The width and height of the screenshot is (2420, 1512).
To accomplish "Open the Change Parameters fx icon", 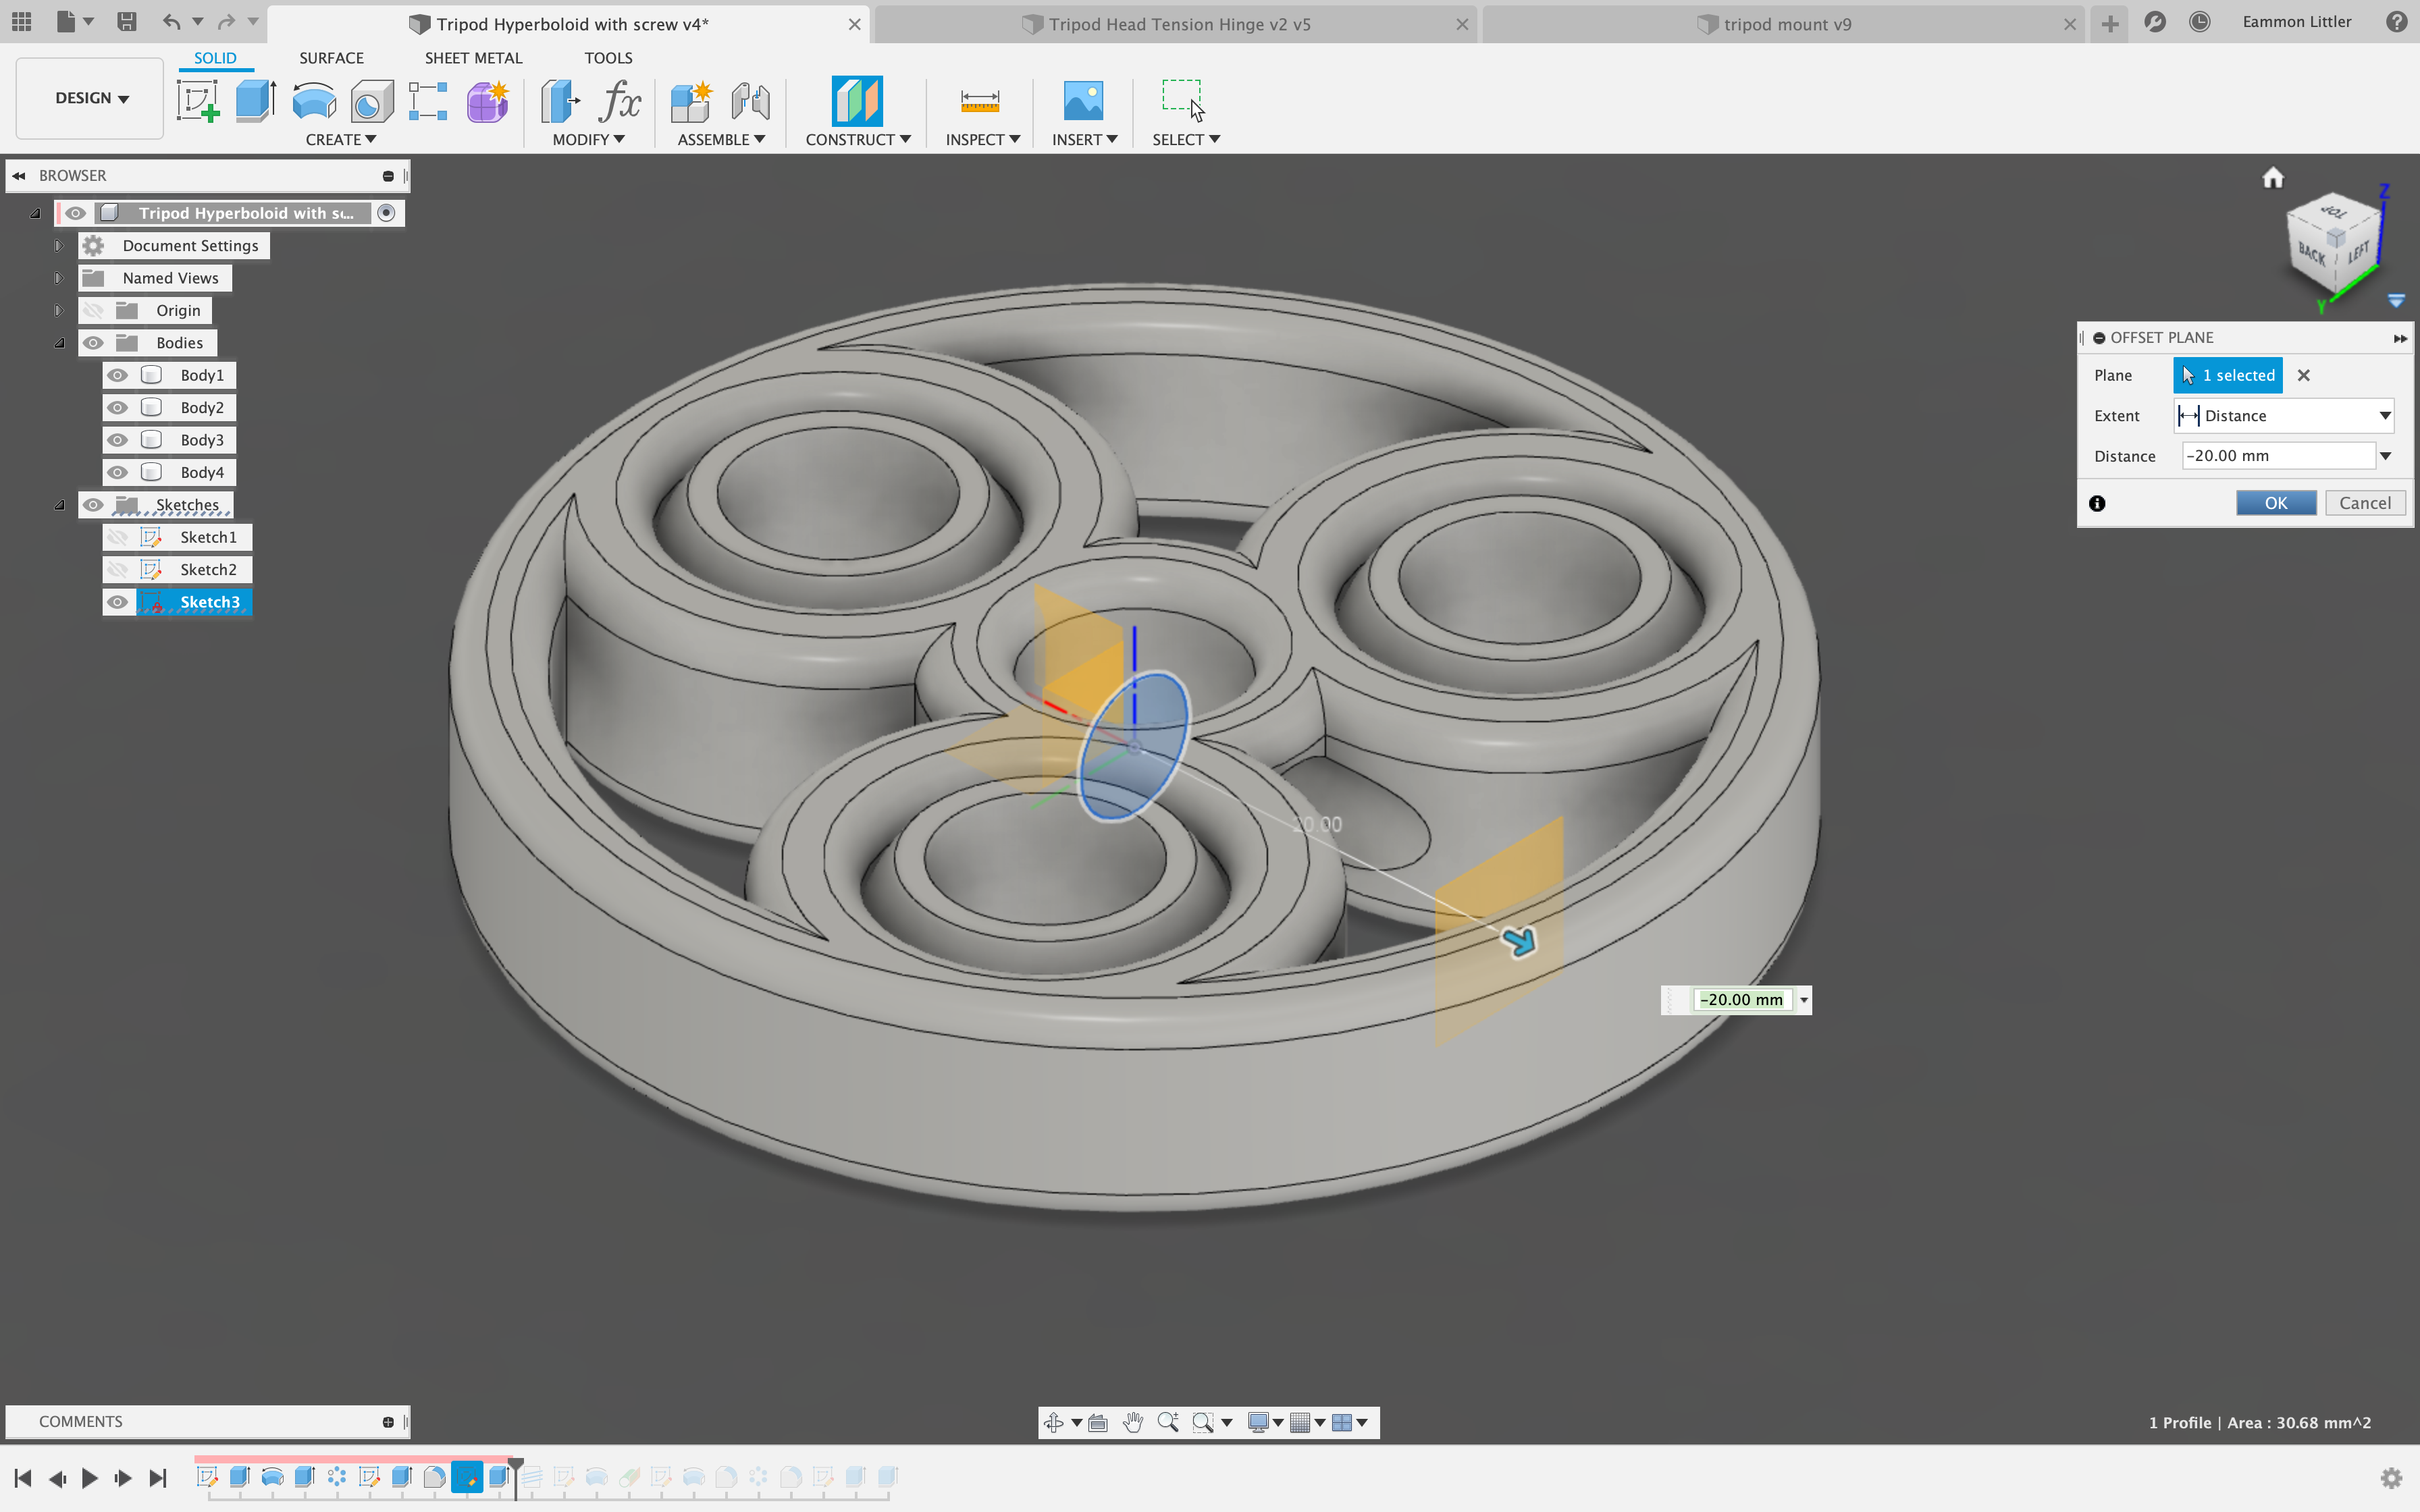I will pos(620,101).
